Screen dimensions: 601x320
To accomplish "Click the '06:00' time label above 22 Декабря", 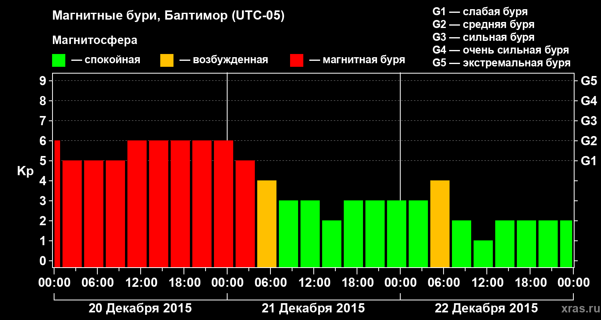I will click(x=443, y=282).
